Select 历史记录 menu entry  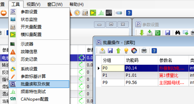coord(39,59)
